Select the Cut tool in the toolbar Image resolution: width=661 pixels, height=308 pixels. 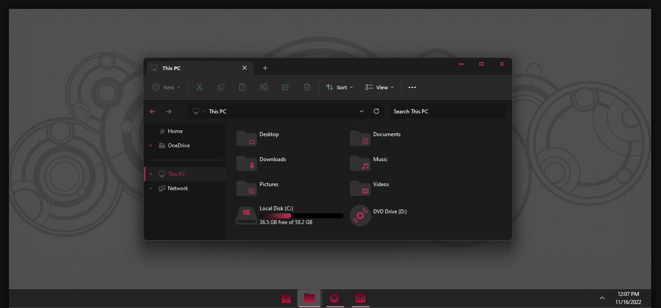click(199, 87)
